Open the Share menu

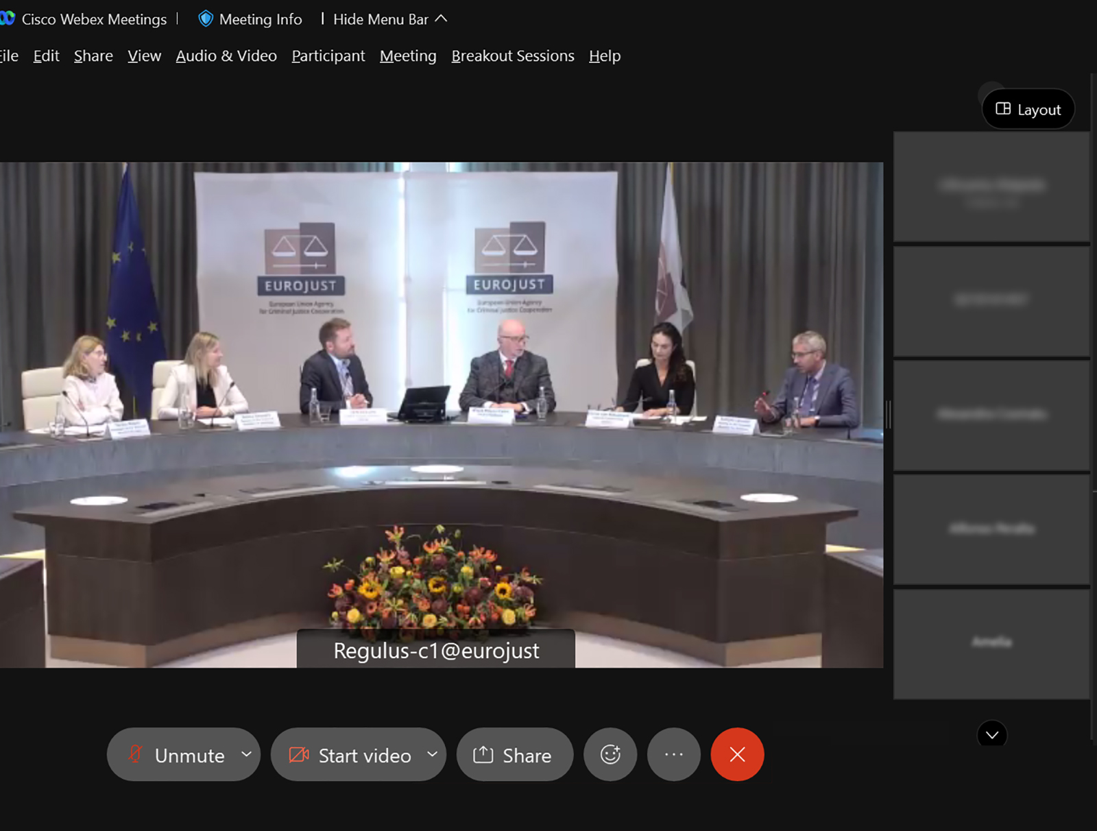tap(93, 56)
